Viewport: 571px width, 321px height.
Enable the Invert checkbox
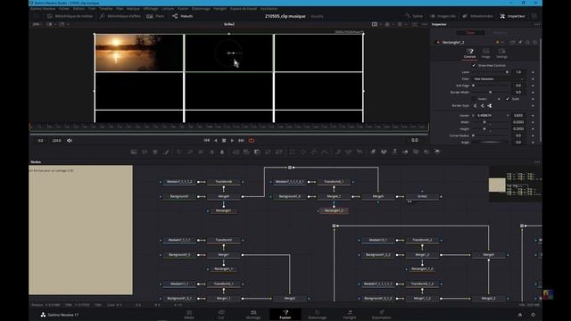point(474,99)
